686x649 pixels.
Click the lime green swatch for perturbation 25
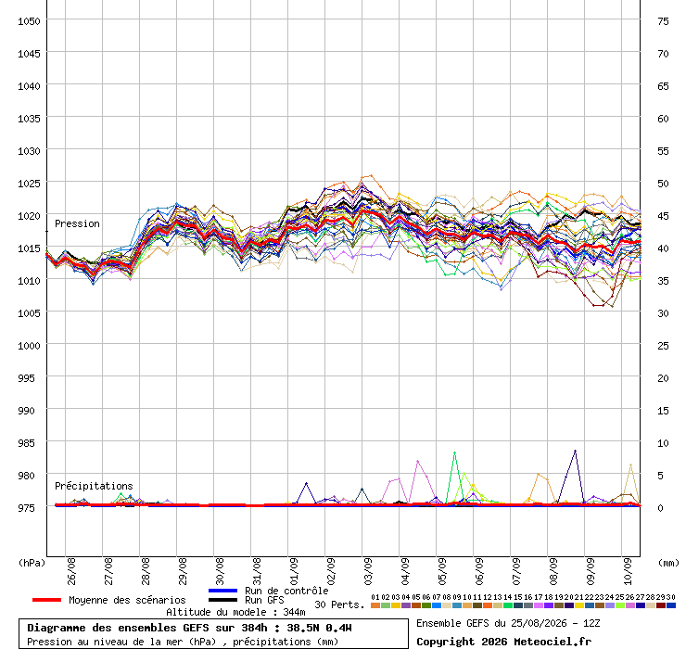(x=620, y=605)
